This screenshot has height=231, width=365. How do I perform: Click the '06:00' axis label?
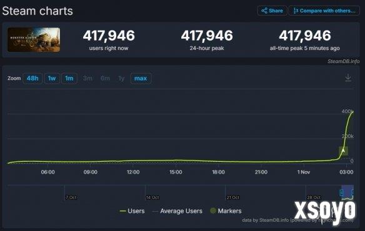47,172
